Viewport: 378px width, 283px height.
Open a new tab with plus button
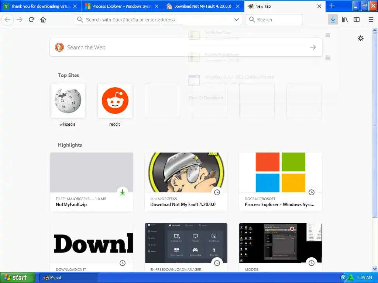point(332,6)
